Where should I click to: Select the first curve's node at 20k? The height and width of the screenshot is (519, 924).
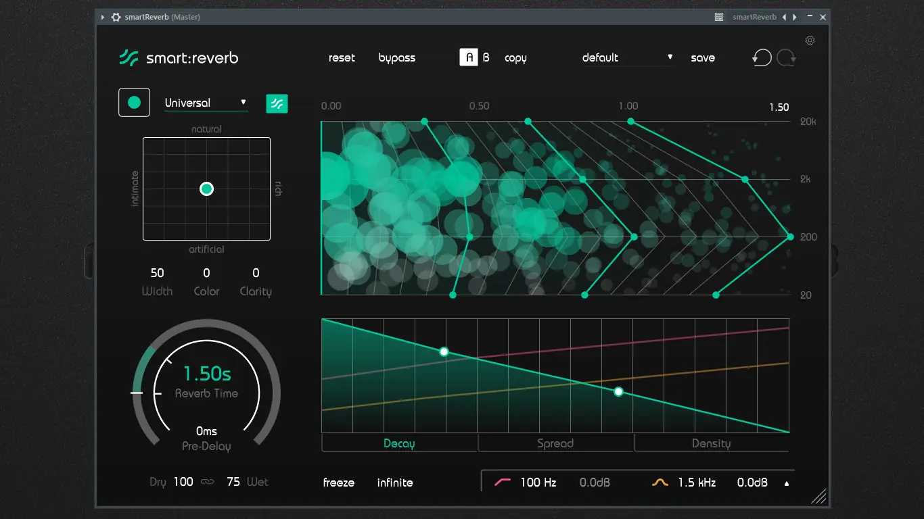(x=424, y=122)
